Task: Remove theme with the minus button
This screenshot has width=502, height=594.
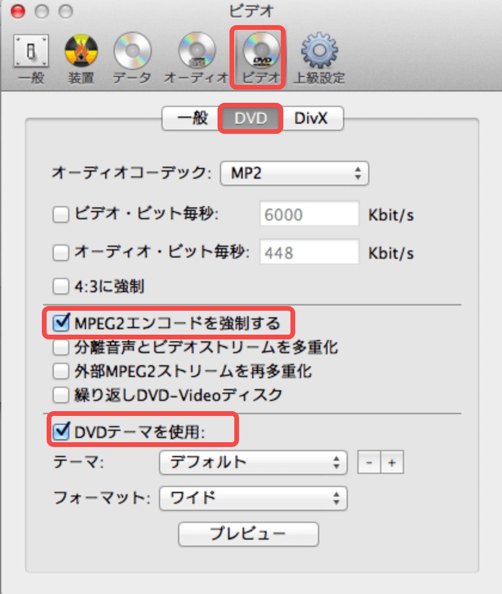Action: click(369, 462)
